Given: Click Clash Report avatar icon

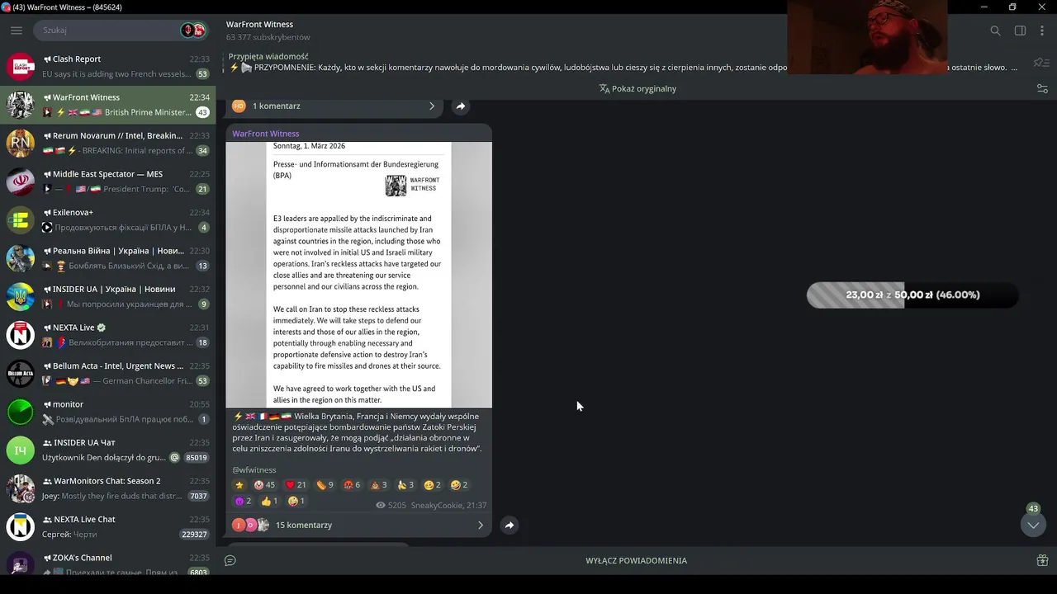Looking at the screenshot, I should (21, 66).
